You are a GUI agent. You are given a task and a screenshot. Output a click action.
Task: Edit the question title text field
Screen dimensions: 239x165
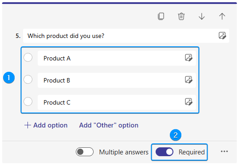[x=121, y=36]
